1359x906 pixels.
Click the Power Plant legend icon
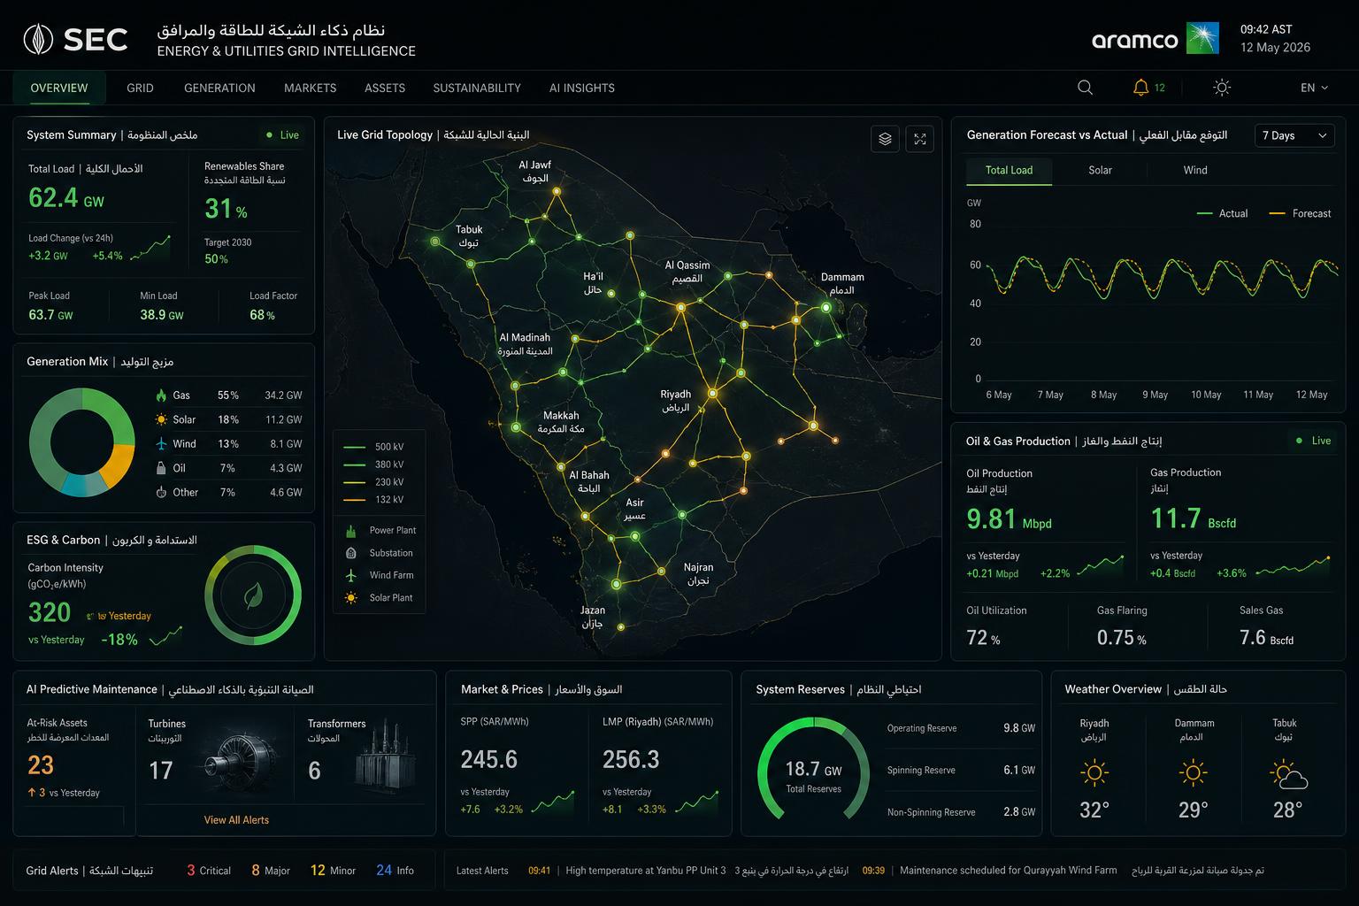tap(351, 530)
